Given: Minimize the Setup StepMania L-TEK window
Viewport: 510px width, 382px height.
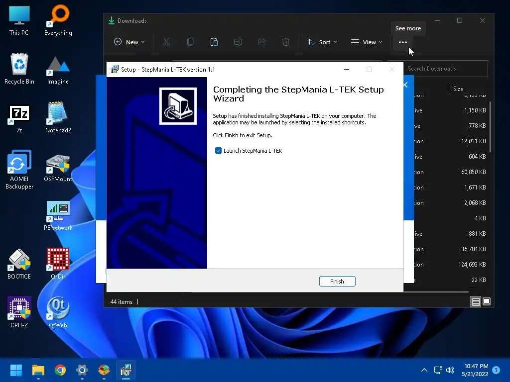Looking at the screenshot, I should coord(347,69).
